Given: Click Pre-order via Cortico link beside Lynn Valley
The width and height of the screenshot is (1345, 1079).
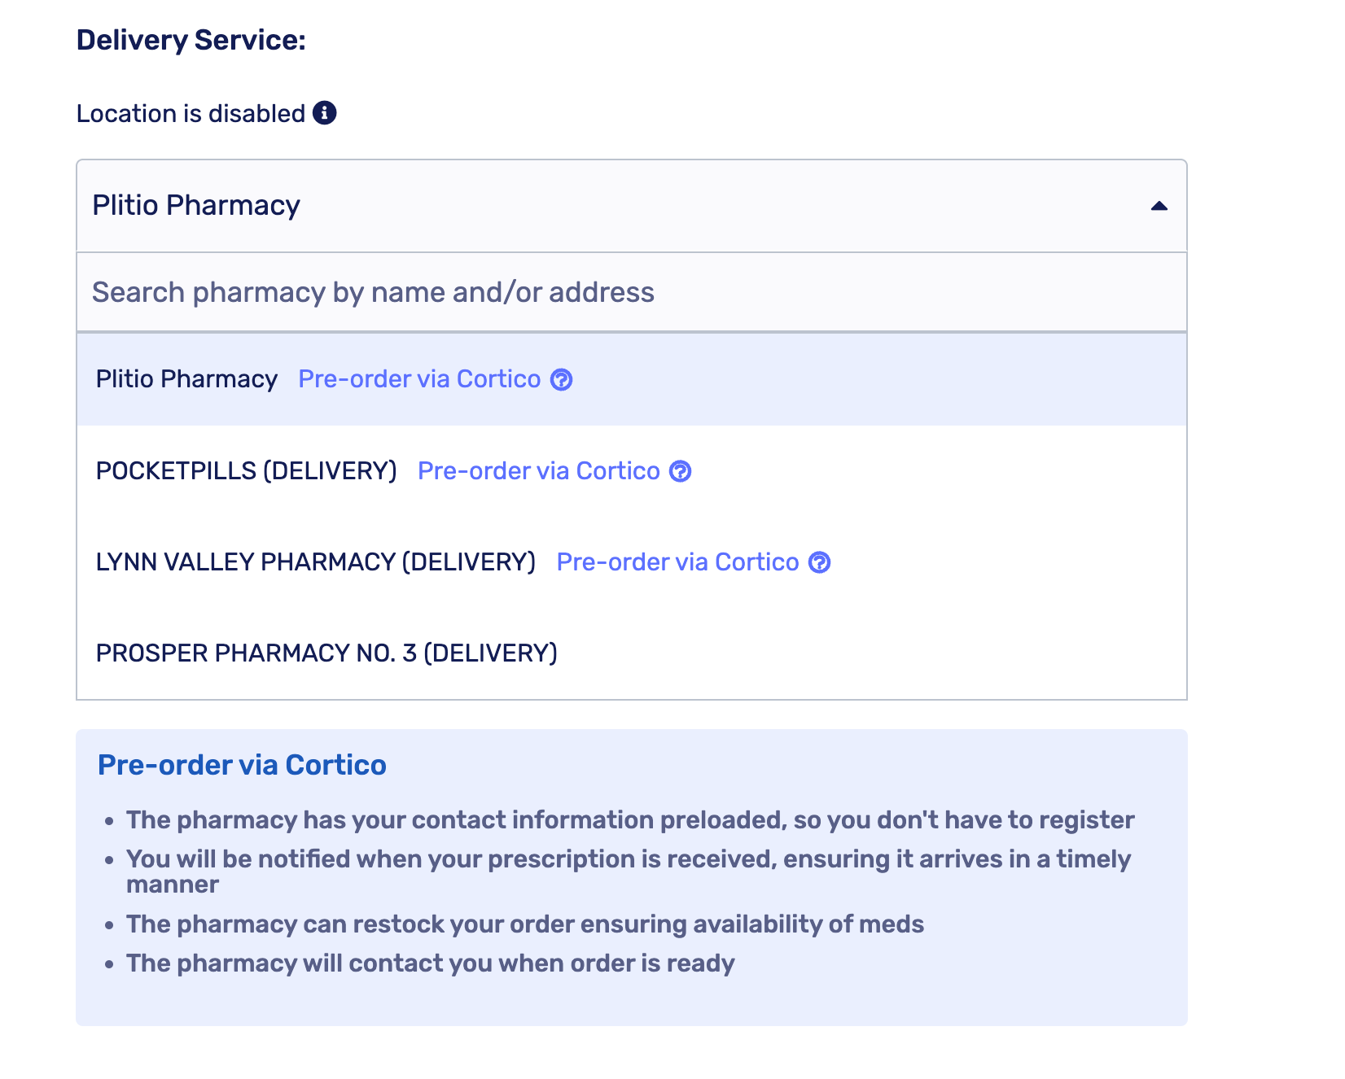Looking at the screenshot, I should (x=677, y=562).
